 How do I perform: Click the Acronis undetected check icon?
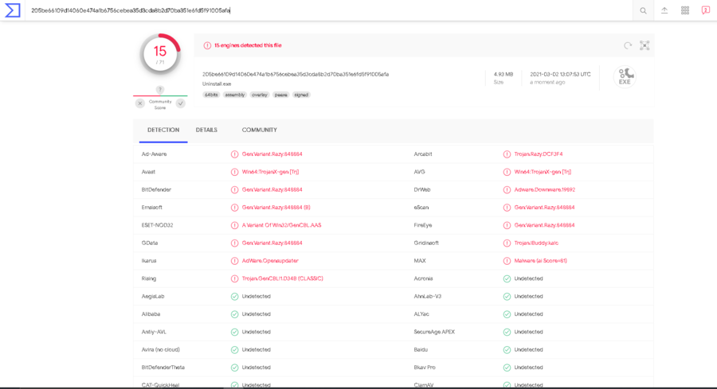coord(507,279)
